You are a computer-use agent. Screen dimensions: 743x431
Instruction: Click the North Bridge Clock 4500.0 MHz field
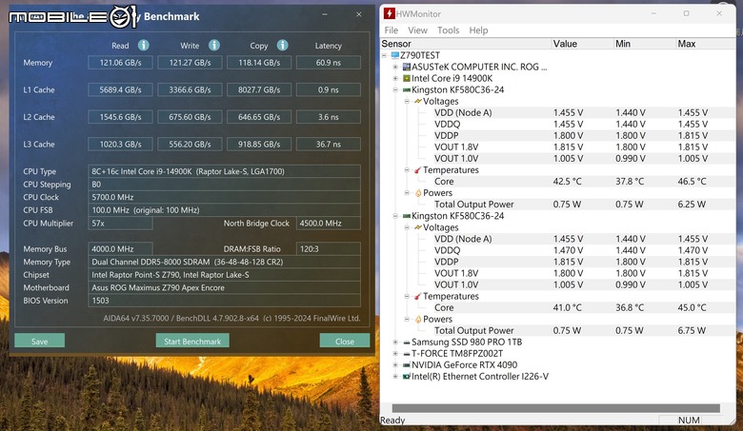(x=329, y=223)
